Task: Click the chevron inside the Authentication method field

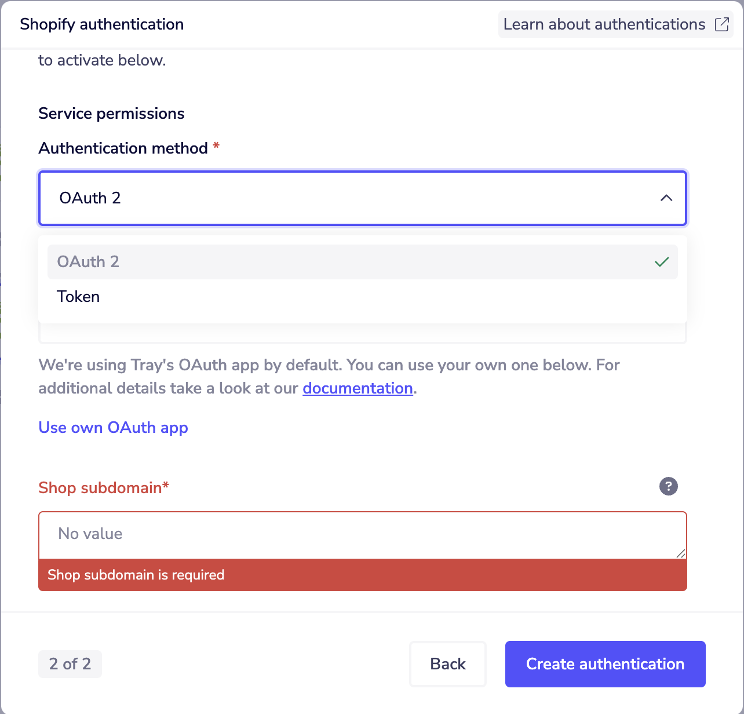Action: pyautogui.click(x=666, y=198)
